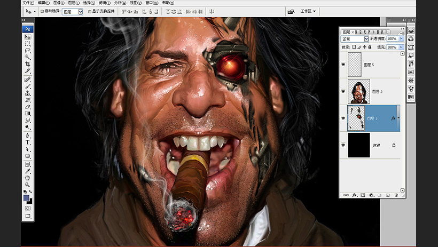Viewport: 438px width, 247px height.
Task: Reset default foreground/background colors
Action: [25, 192]
